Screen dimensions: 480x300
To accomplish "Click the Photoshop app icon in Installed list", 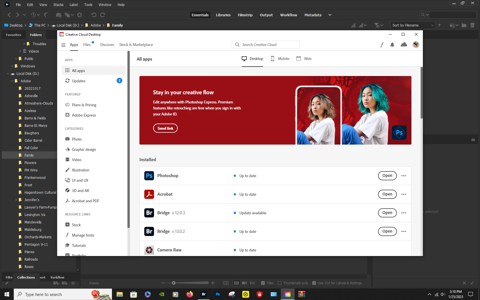I will click(x=149, y=176).
